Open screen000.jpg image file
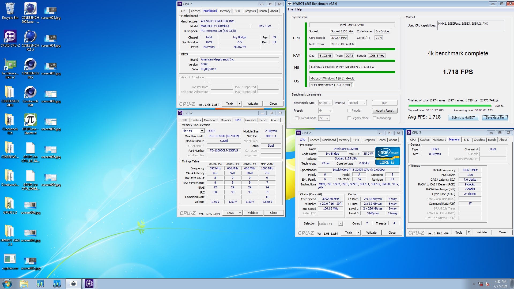 tap(30, 208)
